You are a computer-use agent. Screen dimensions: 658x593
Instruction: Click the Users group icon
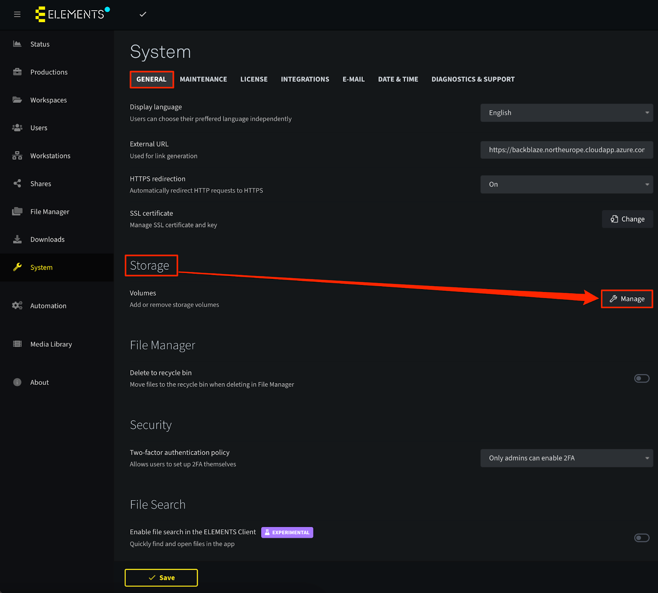pos(17,128)
